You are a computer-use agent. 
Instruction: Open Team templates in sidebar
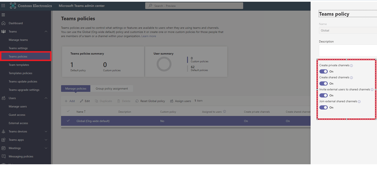pyautogui.click(x=19, y=65)
